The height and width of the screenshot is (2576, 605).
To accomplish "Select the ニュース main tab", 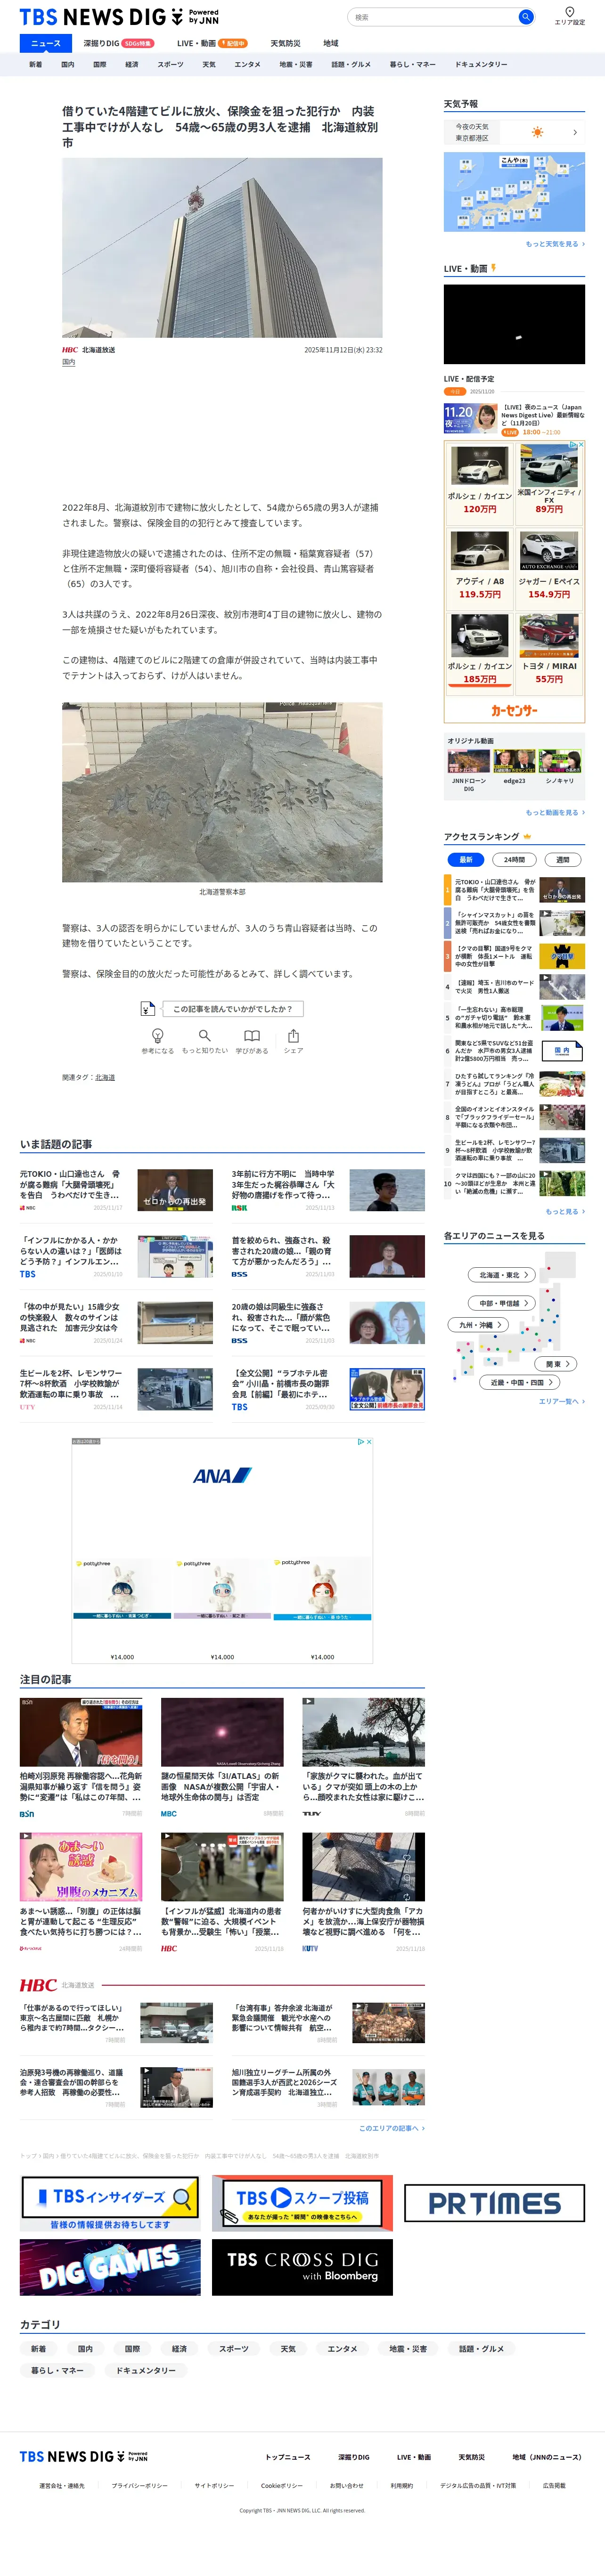I will tap(46, 43).
